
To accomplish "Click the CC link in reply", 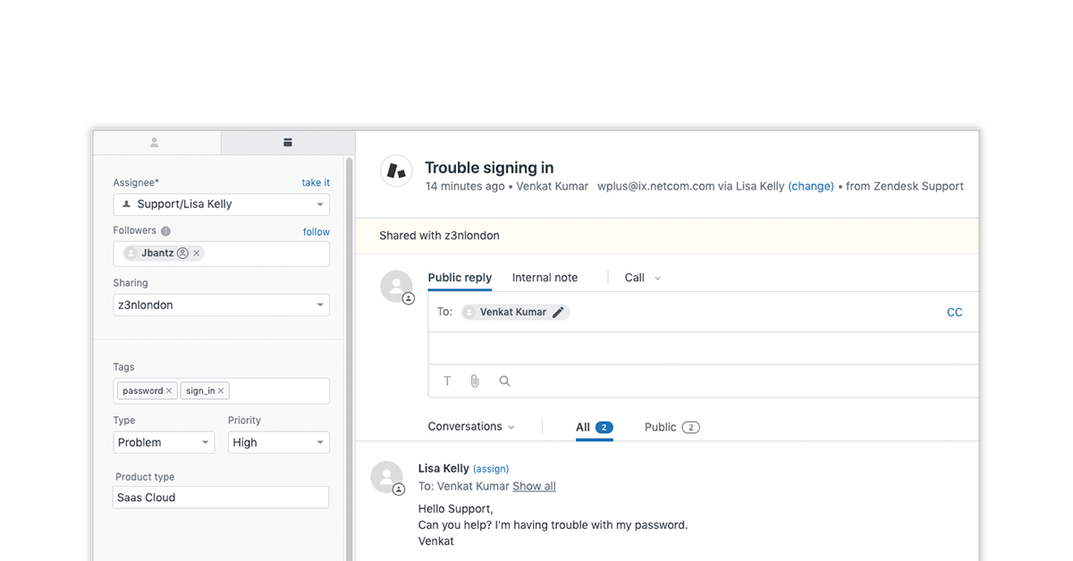I will tap(954, 313).
